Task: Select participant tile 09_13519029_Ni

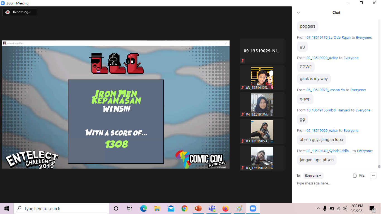Action: tap(262, 51)
